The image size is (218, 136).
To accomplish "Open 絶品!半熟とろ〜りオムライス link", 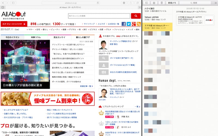I will 59,110.
